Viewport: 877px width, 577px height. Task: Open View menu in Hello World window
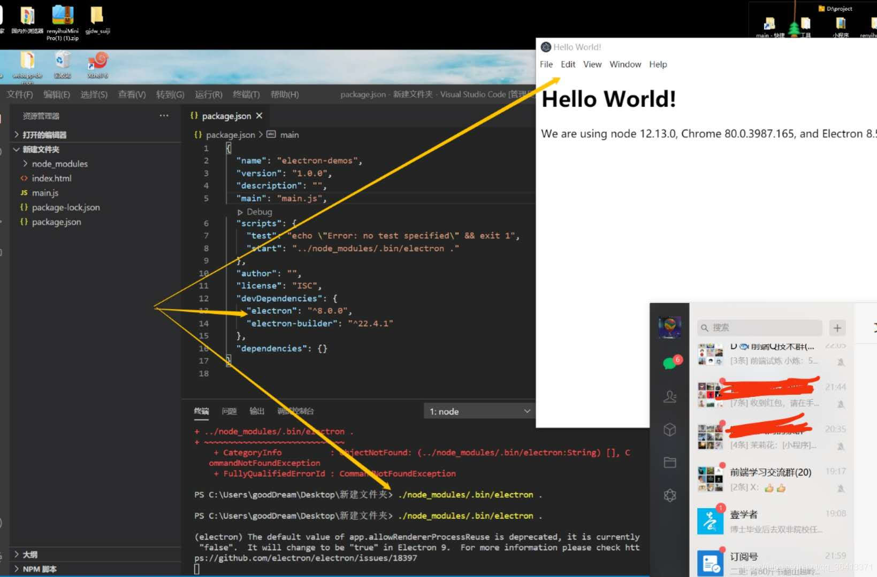coord(592,64)
